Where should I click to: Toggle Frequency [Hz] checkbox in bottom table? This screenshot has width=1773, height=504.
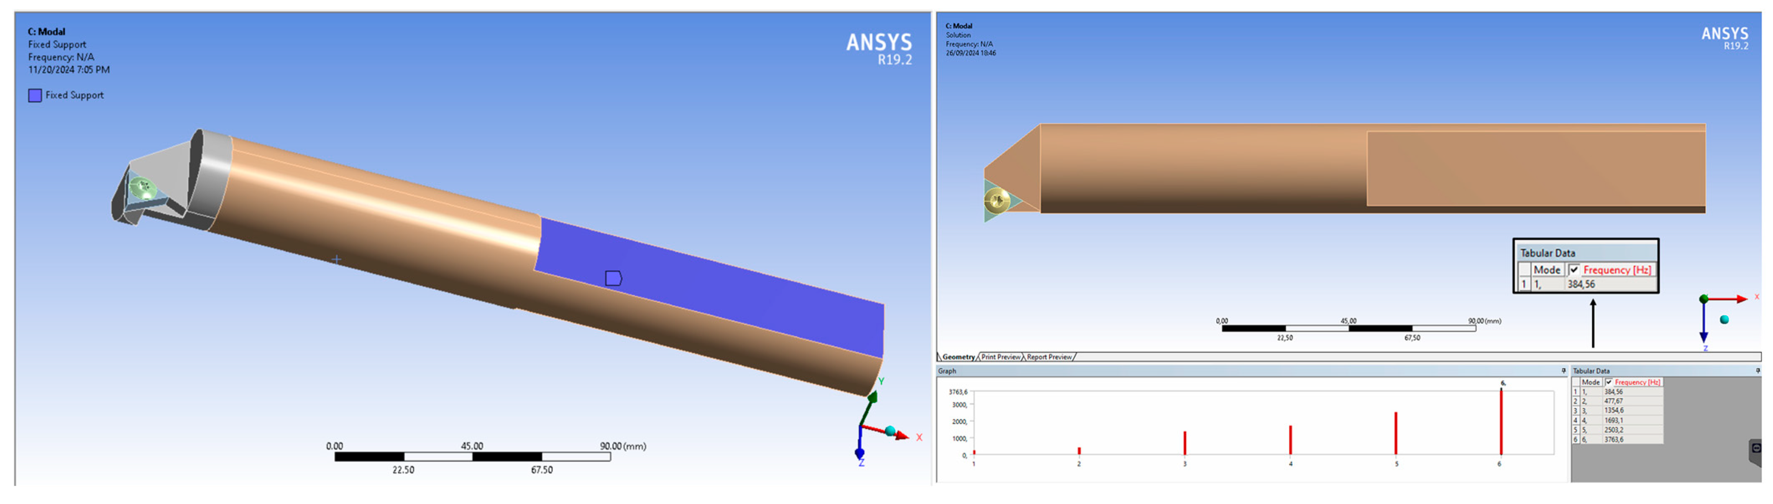point(1609,382)
